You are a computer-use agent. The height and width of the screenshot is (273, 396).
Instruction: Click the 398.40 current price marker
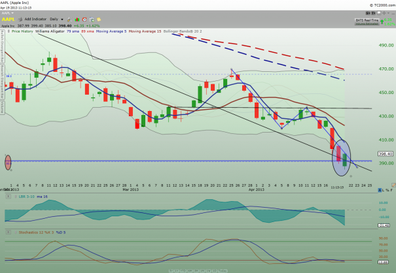386,153
